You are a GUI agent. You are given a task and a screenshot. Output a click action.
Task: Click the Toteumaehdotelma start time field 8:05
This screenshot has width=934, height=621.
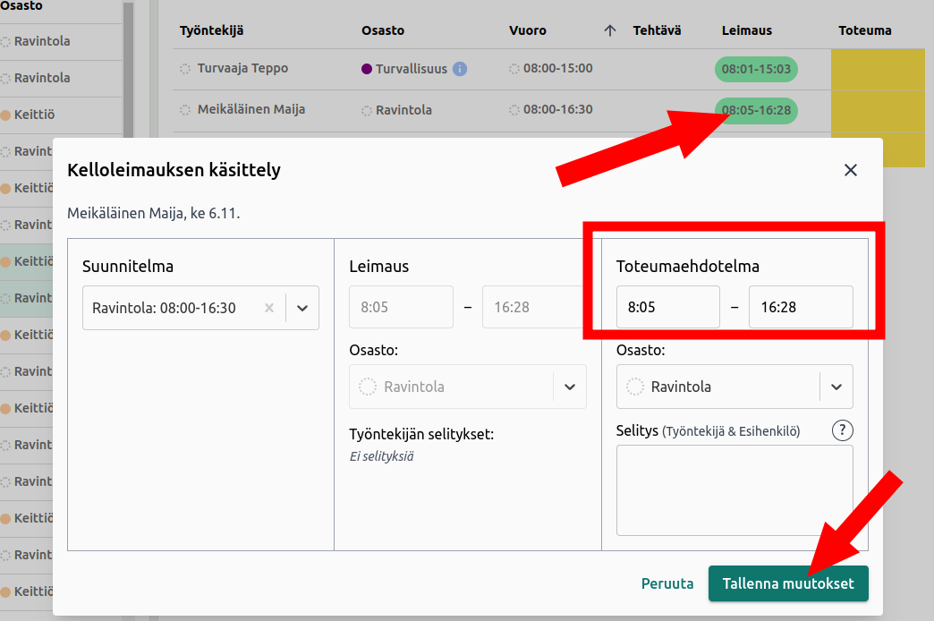tap(667, 307)
